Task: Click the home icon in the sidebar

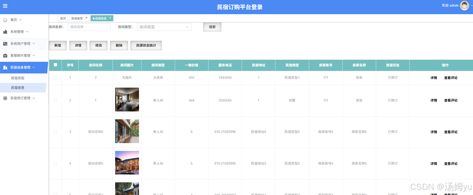Action: pos(5,20)
